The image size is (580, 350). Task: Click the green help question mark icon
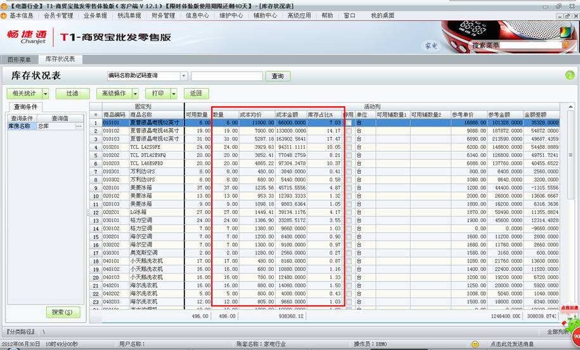click(569, 75)
